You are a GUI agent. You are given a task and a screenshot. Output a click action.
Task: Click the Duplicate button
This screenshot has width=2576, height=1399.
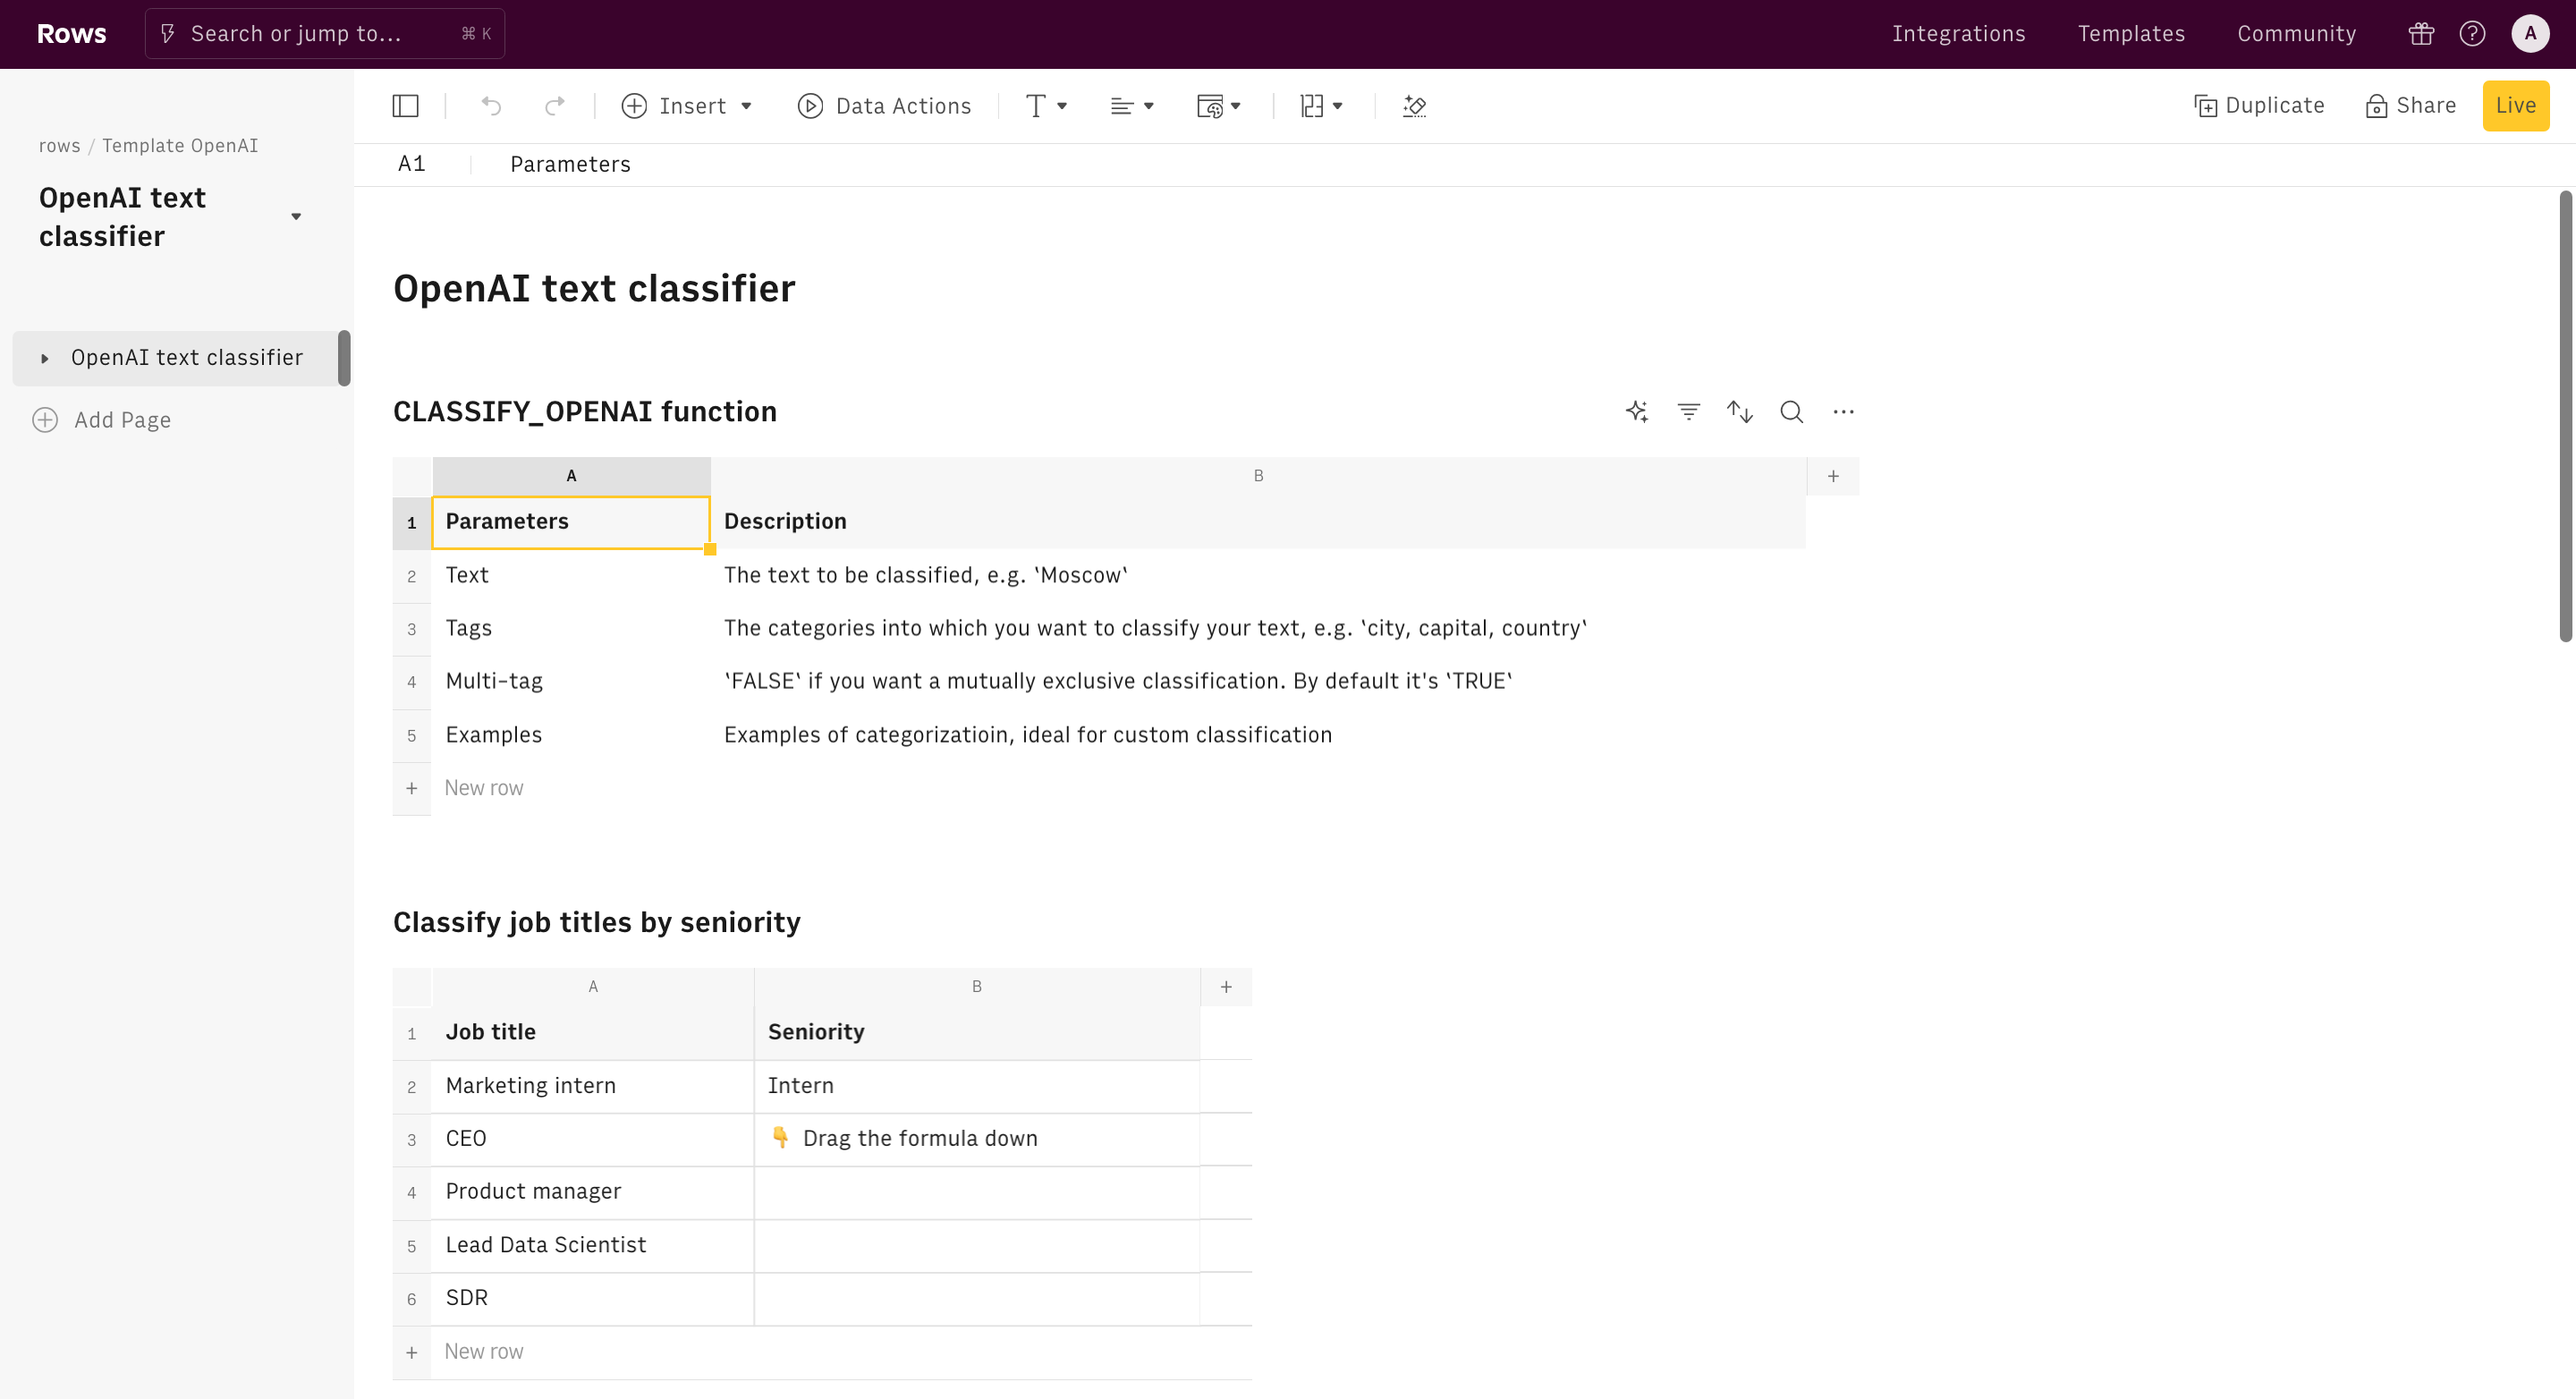2259,106
